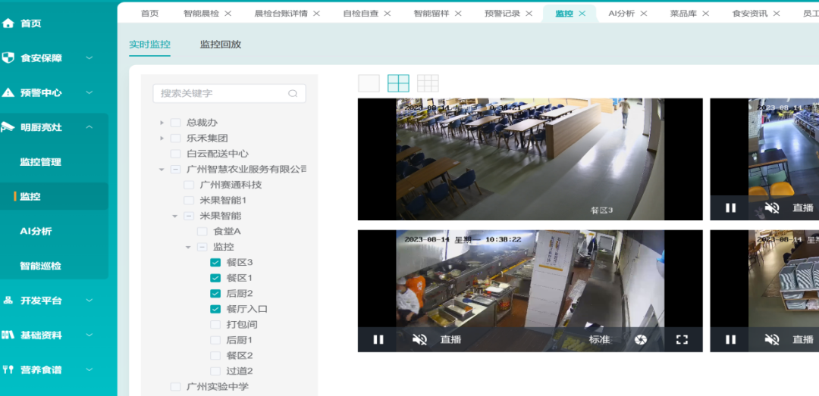Check the 打包间 camera checkbox
Screen dimensions: 819x396
215,325
